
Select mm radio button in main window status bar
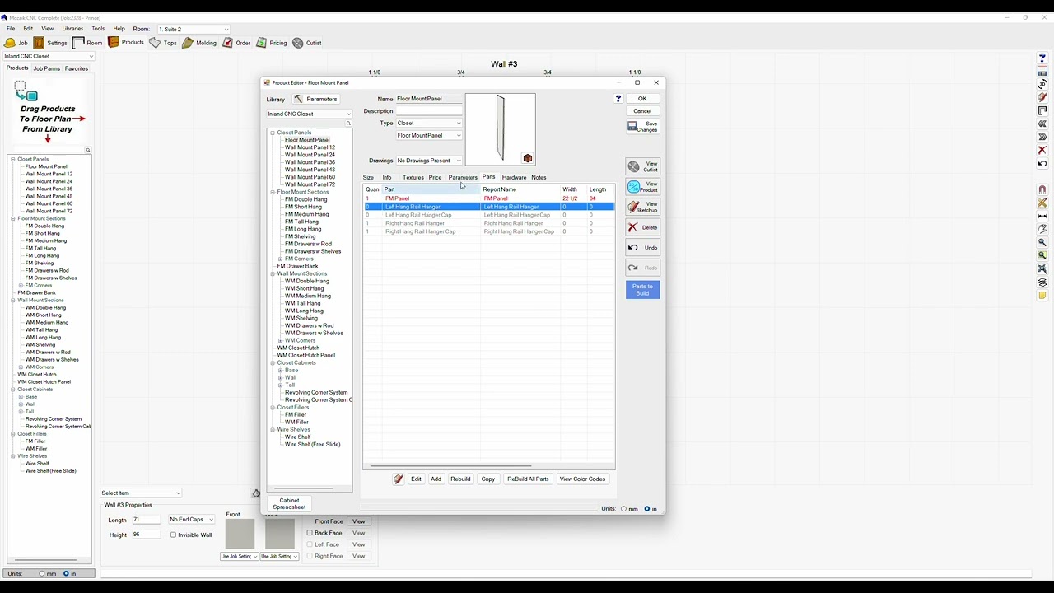point(41,573)
